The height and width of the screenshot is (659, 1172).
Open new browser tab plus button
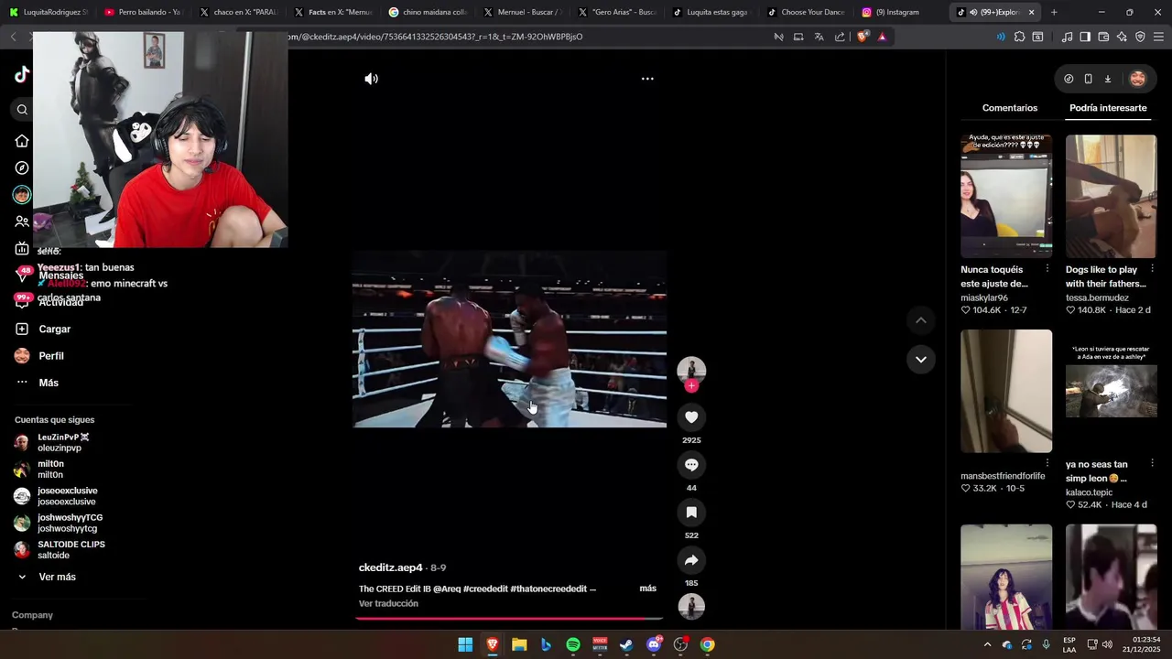coord(1054,12)
